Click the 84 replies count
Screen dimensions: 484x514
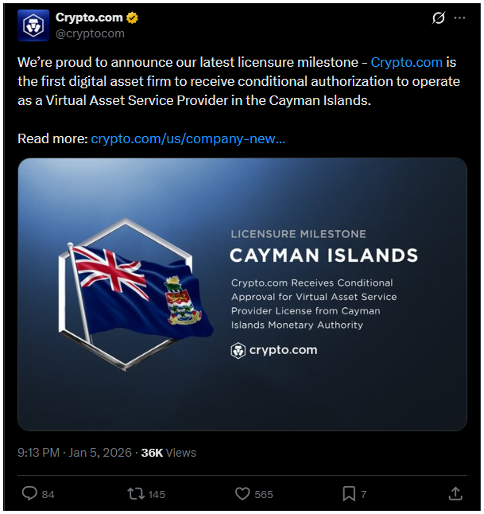(x=48, y=494)
